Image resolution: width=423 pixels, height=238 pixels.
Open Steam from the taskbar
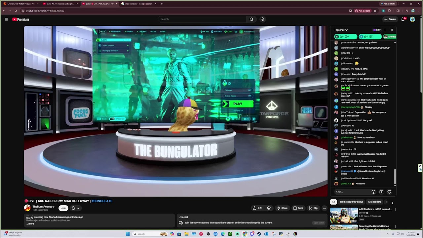259,234
